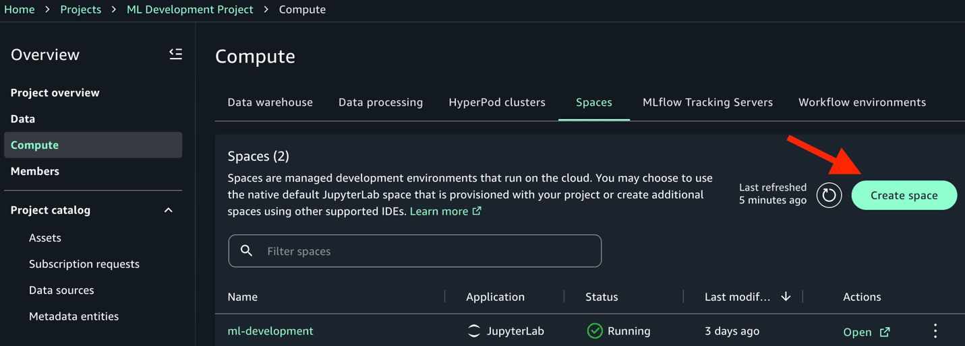Open the ml-development space link
This screenshot has height=346, width=965.
[x=270, y=331]
